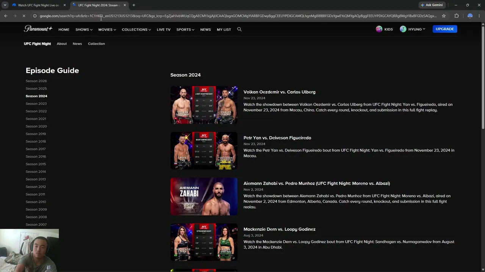The height and width of the screenshot is (272, 485).
Task: Click the Paramount+ search magnifier icon
Action: tap(239, 29)
